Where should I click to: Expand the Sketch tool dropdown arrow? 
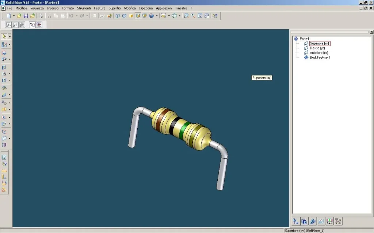9,45
